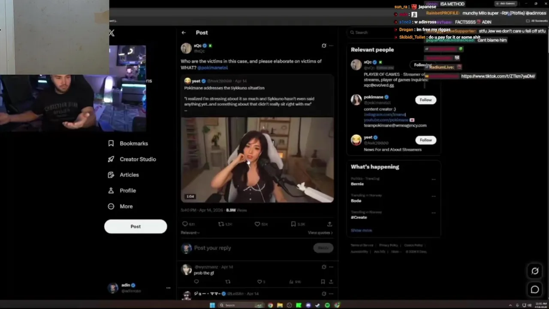The width and height of the screenshot is (549, 309).
Task: Click the X logo icon in sidebar
Action: point(112,33)
